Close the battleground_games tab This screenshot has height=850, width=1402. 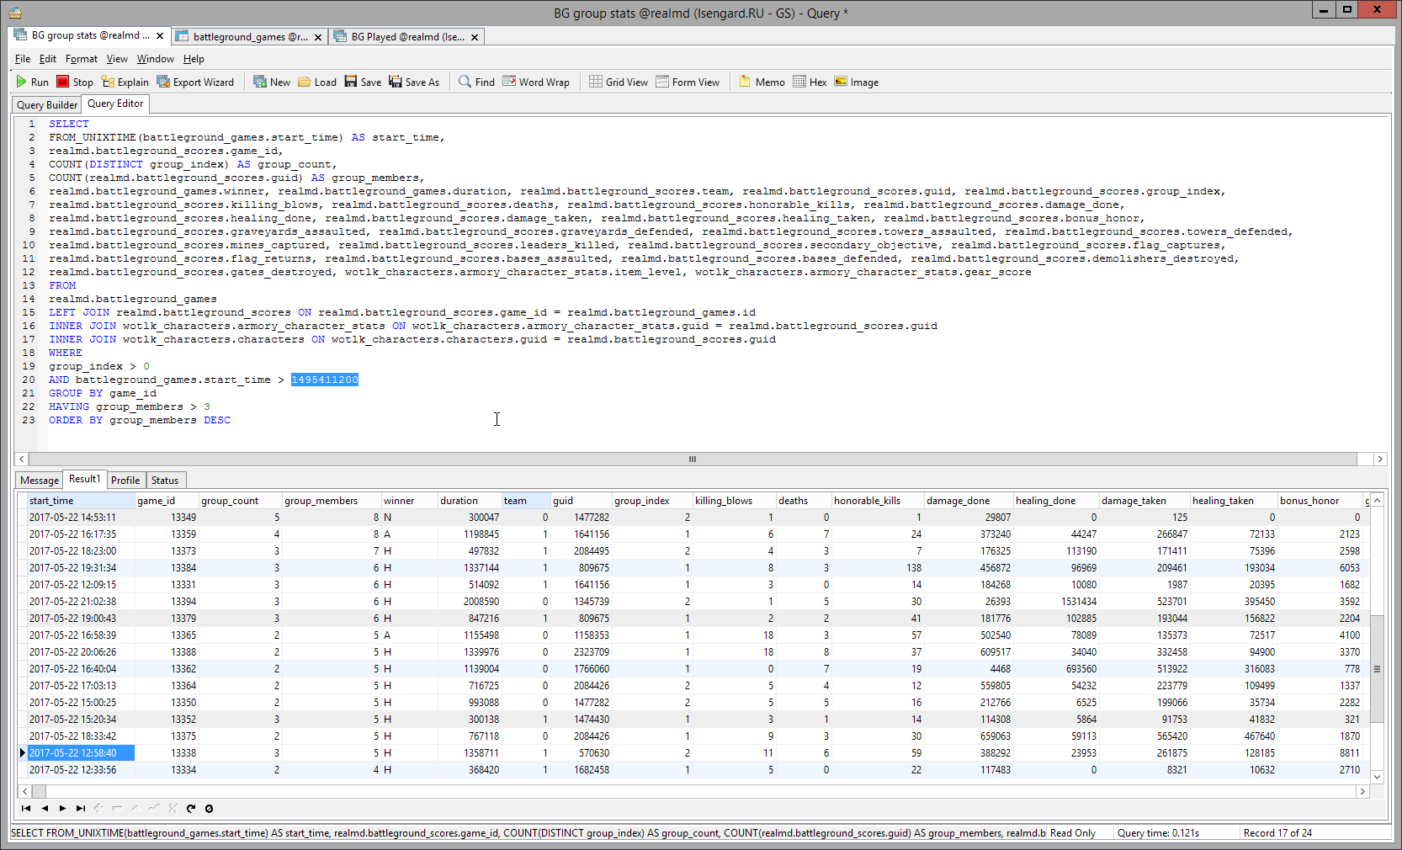318,37
